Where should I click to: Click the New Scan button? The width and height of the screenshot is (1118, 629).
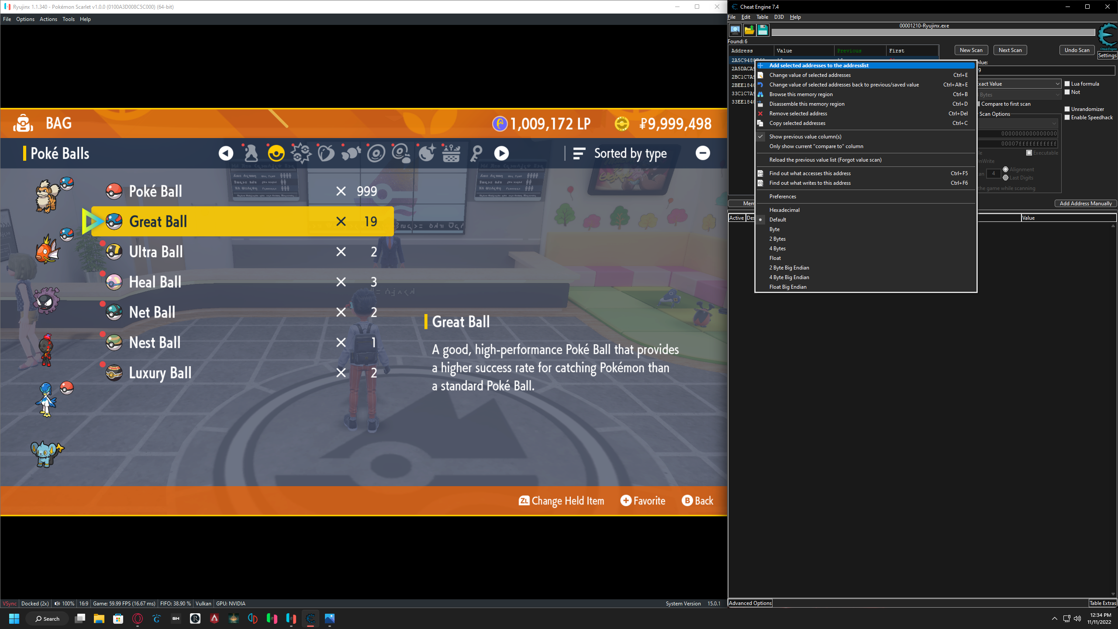point(971,50)
